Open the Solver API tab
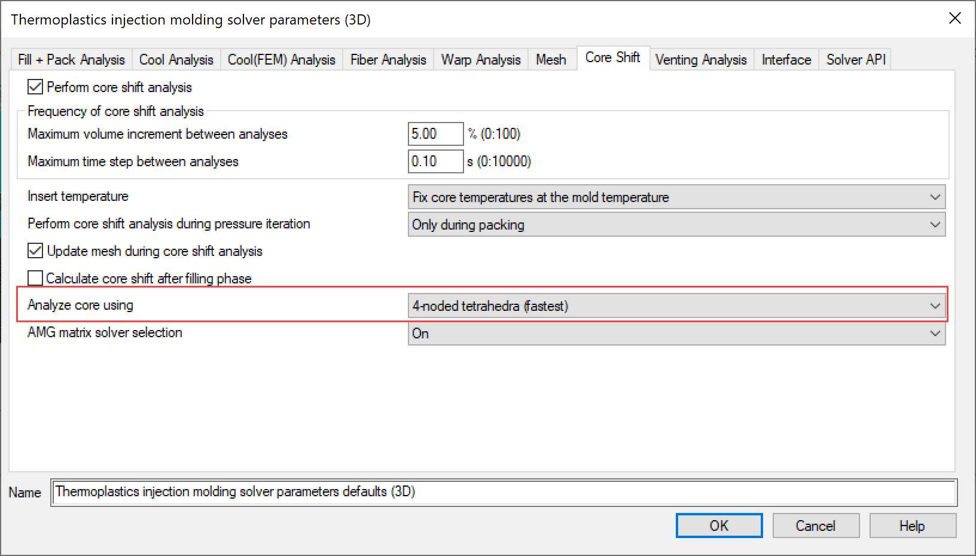Screen dimensions: 976x556 [855, 59]
